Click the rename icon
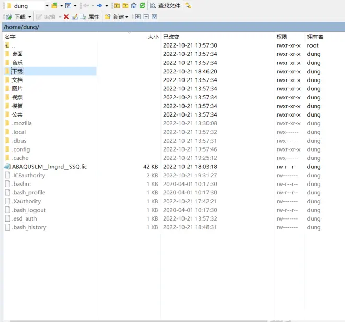Viewport: 345px width, 322px height. pos(75,17)
